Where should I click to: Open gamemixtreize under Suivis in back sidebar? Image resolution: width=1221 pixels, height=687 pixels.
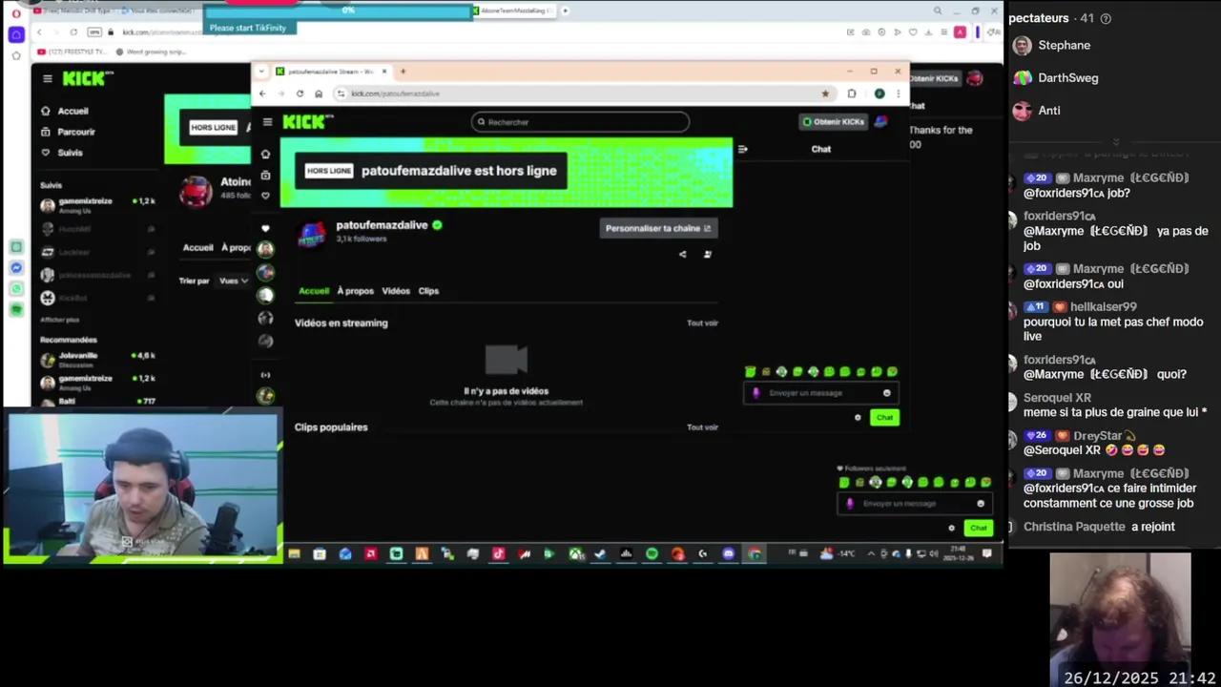pos(98,204)
